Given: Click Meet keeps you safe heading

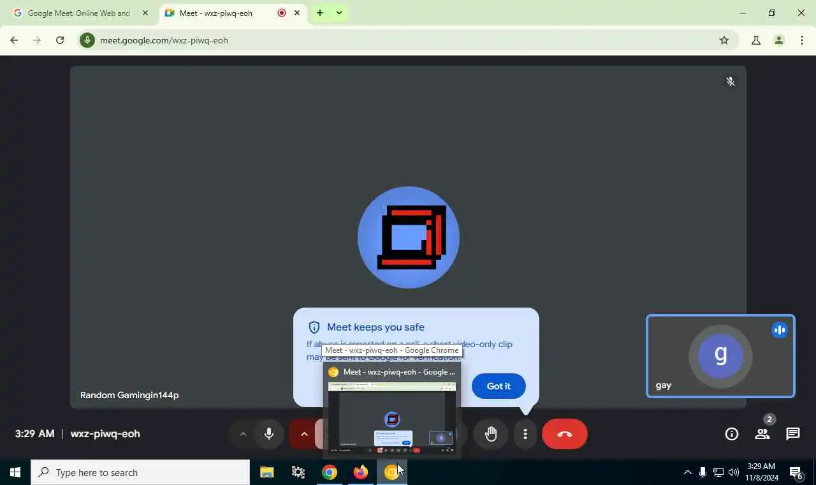Looking at the screenshot, I should (375, 327).
